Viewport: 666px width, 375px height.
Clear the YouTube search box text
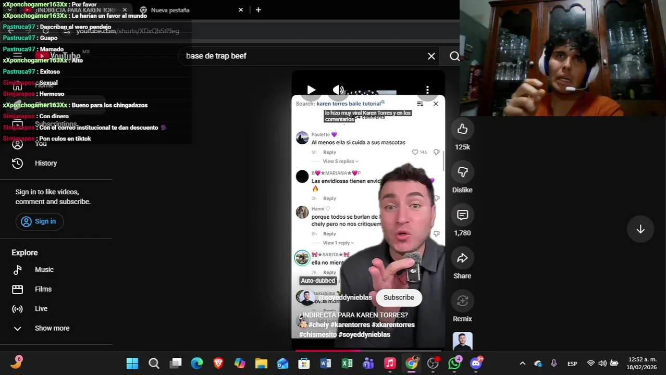point(431,56)
